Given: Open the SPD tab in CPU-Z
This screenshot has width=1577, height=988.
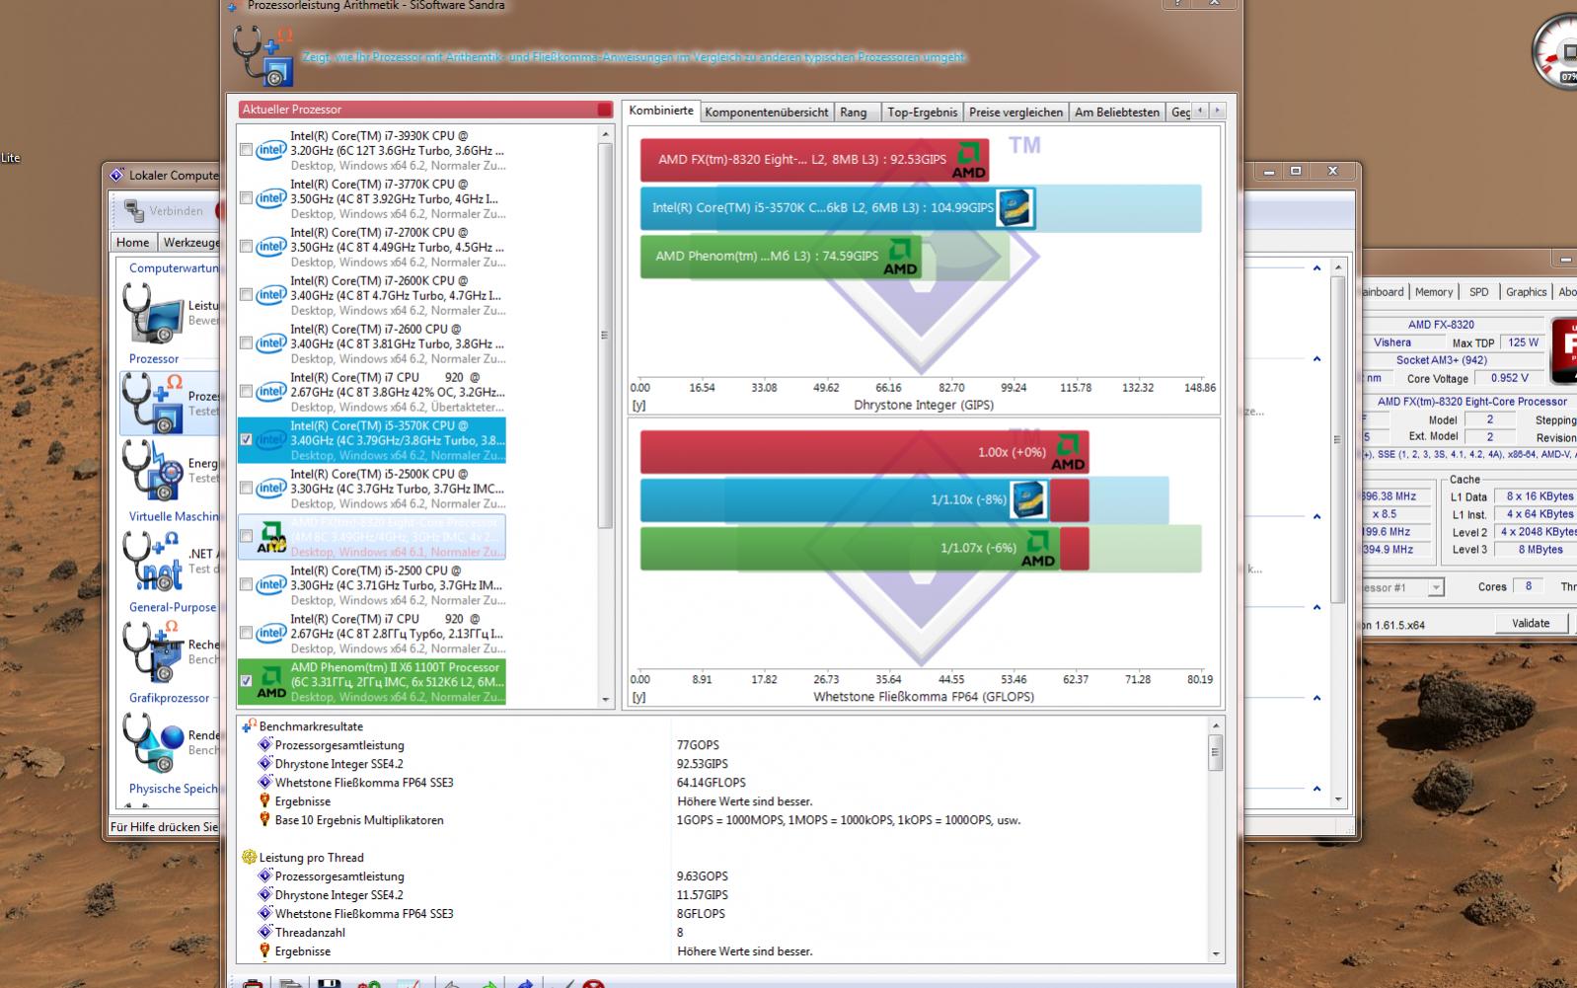Looking at the screenshot, I should pos(1478,291).
